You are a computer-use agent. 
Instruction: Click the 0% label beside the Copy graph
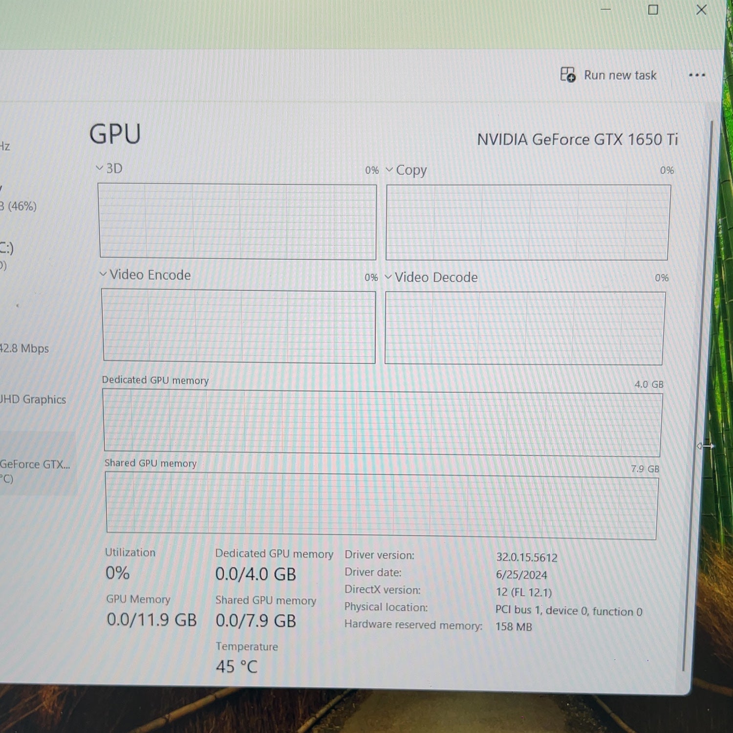(667, 170)
